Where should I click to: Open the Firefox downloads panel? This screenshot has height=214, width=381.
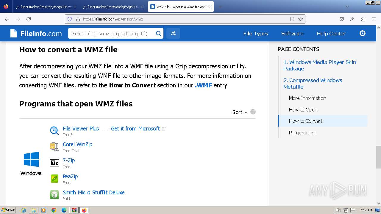coord(352,19)
